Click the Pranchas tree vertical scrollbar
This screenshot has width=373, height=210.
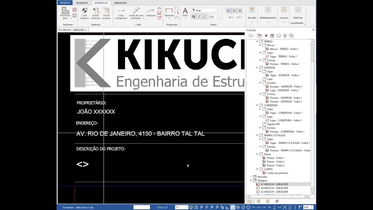312,117
